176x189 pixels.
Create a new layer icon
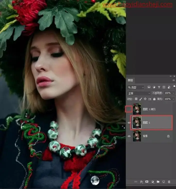point(164,182)
